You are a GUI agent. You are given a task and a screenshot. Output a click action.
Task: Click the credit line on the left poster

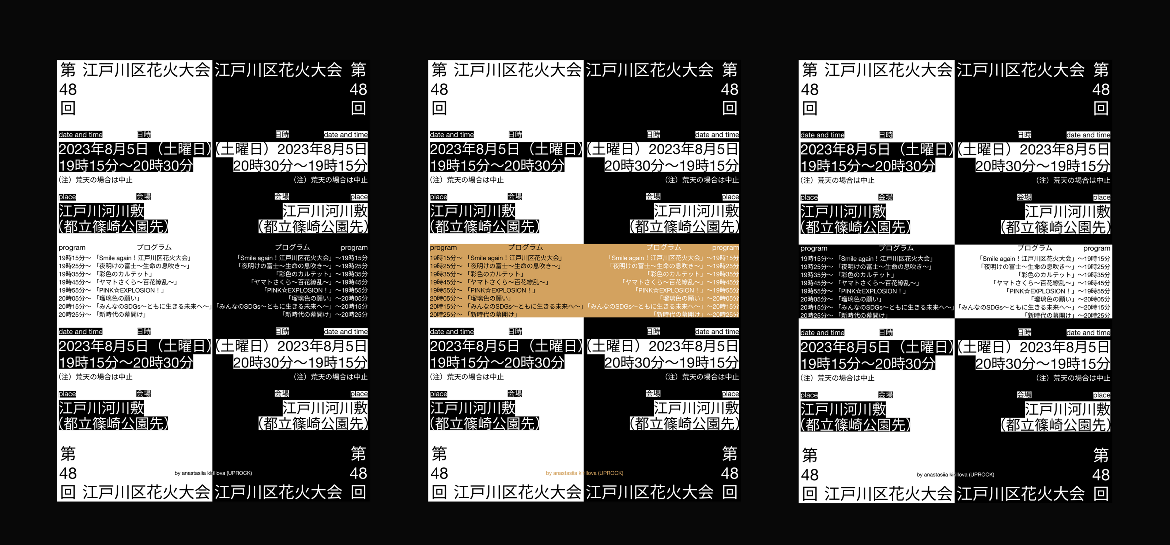tap(213, 473)
